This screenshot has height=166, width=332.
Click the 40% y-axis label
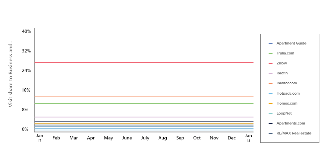point(26,32)
